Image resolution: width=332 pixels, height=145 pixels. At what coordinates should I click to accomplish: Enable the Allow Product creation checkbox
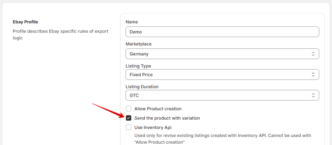129,109
